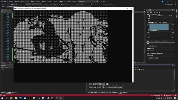Open Windows Start menu
The height and width of the screenshot is (100, 178).
pyautogui.click(x=2, y=98)
